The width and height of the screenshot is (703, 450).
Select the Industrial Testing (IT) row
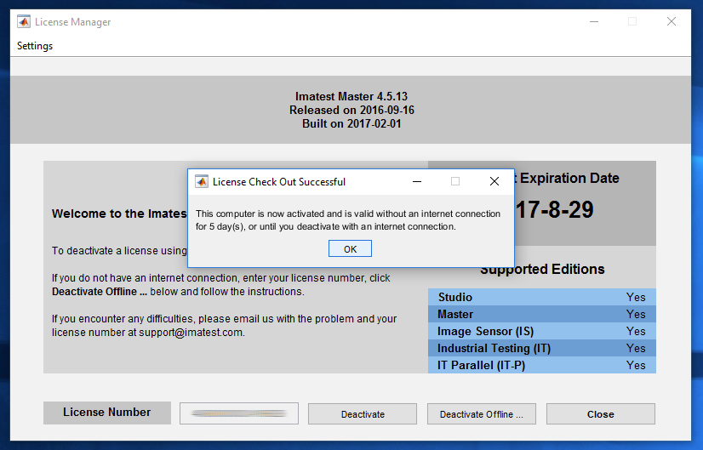click(541, 348)
